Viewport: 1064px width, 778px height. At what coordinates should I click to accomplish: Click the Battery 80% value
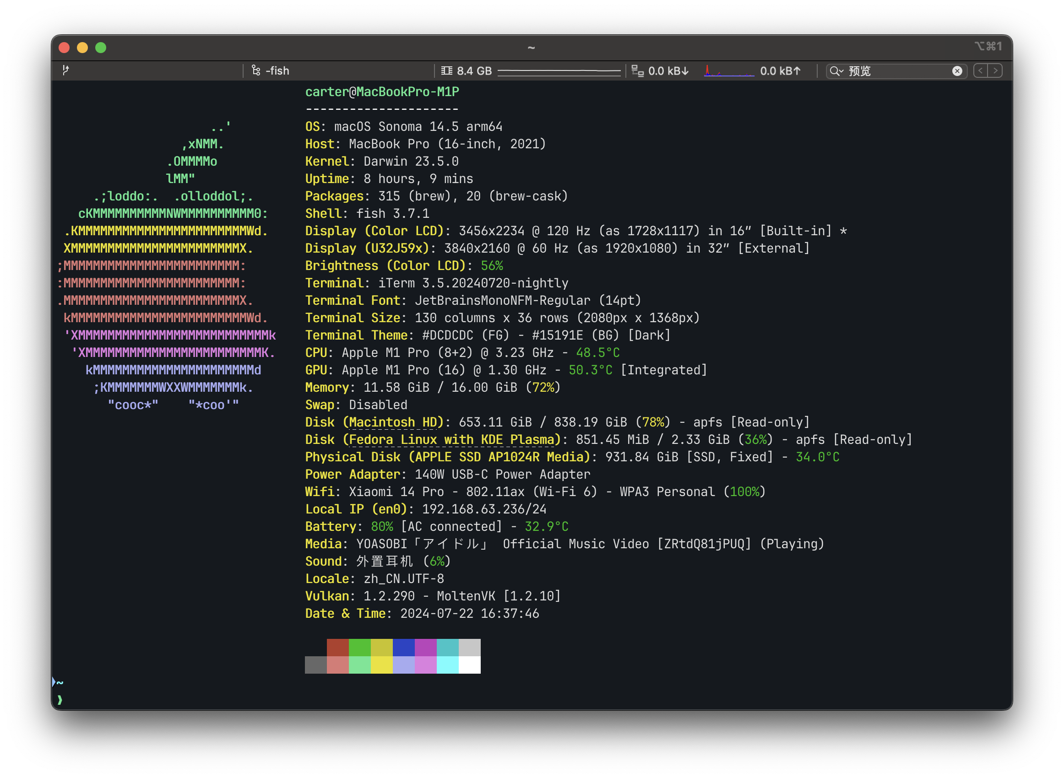pos(382,528)
